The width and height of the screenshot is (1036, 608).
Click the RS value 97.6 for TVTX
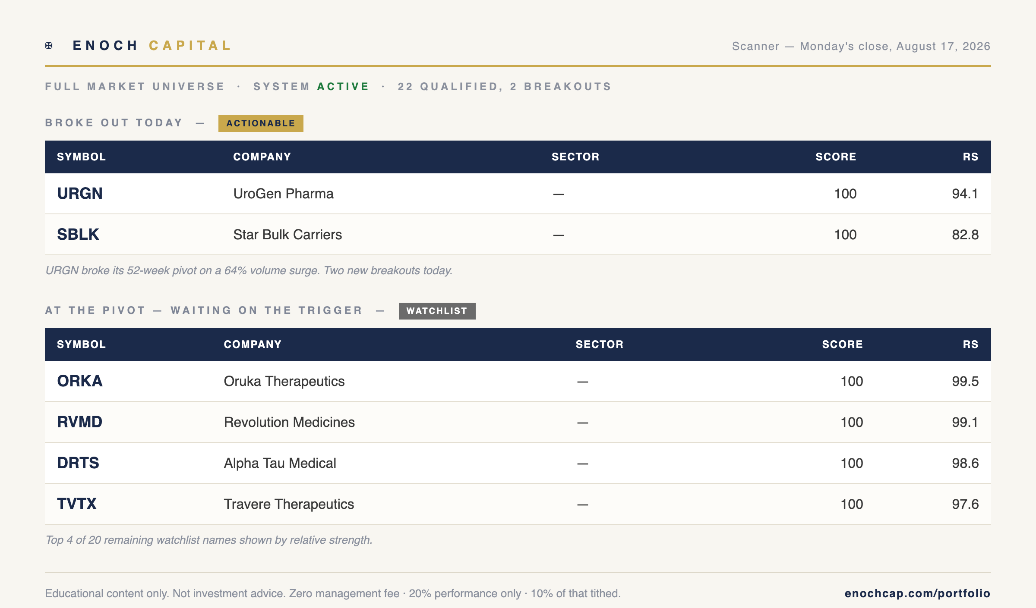pos(965,504)
